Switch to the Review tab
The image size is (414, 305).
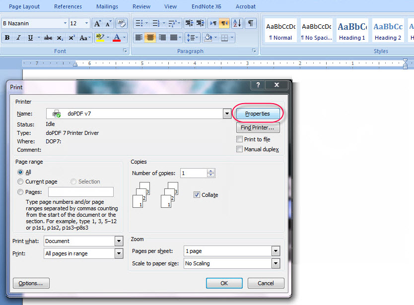(x=141, y=6)
